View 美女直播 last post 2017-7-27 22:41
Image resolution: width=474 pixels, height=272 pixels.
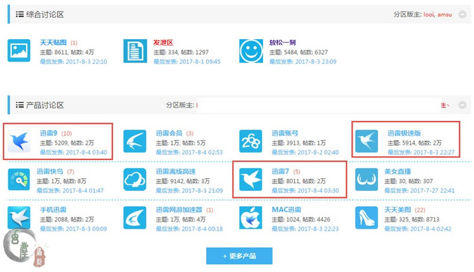point(419,190)
